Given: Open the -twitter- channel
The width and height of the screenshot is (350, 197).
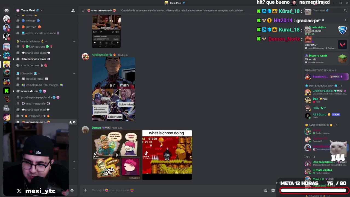Looking at the screenshot, I should click(45, 21).
